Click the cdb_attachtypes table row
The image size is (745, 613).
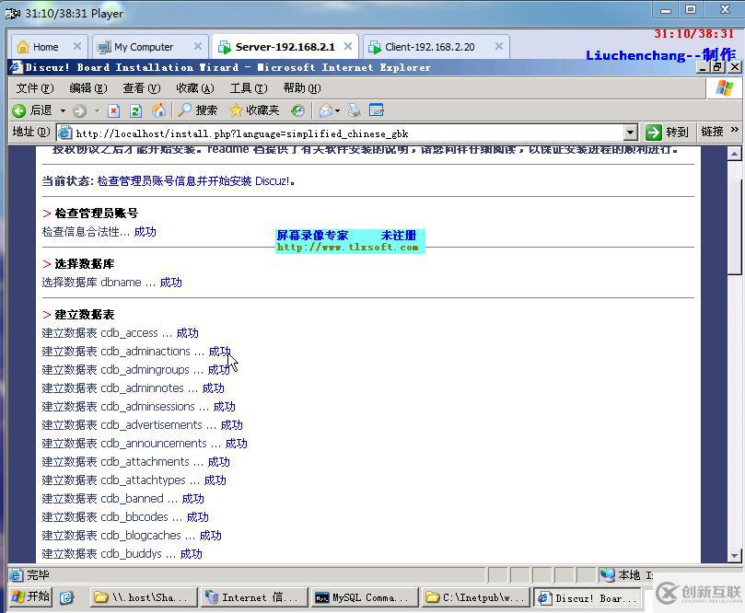[x=134, y=480]
